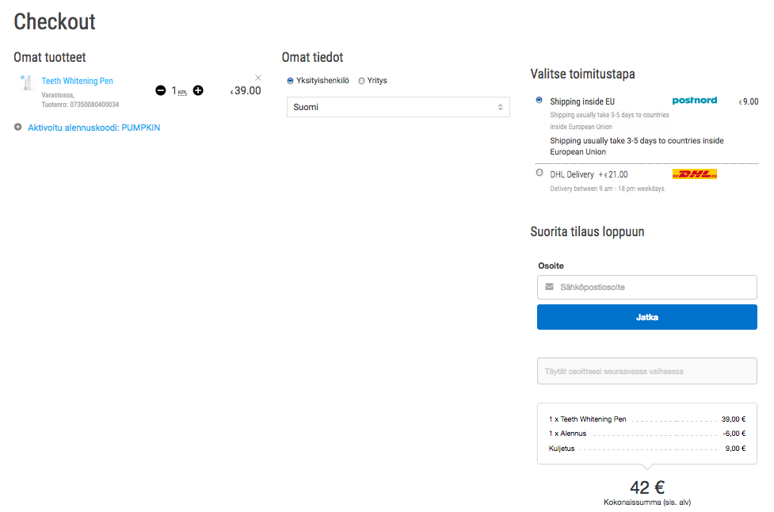This screenshot has height=512, width=774.
Task: Select the DHL Delivery radio option
Action: click(540, 173)
